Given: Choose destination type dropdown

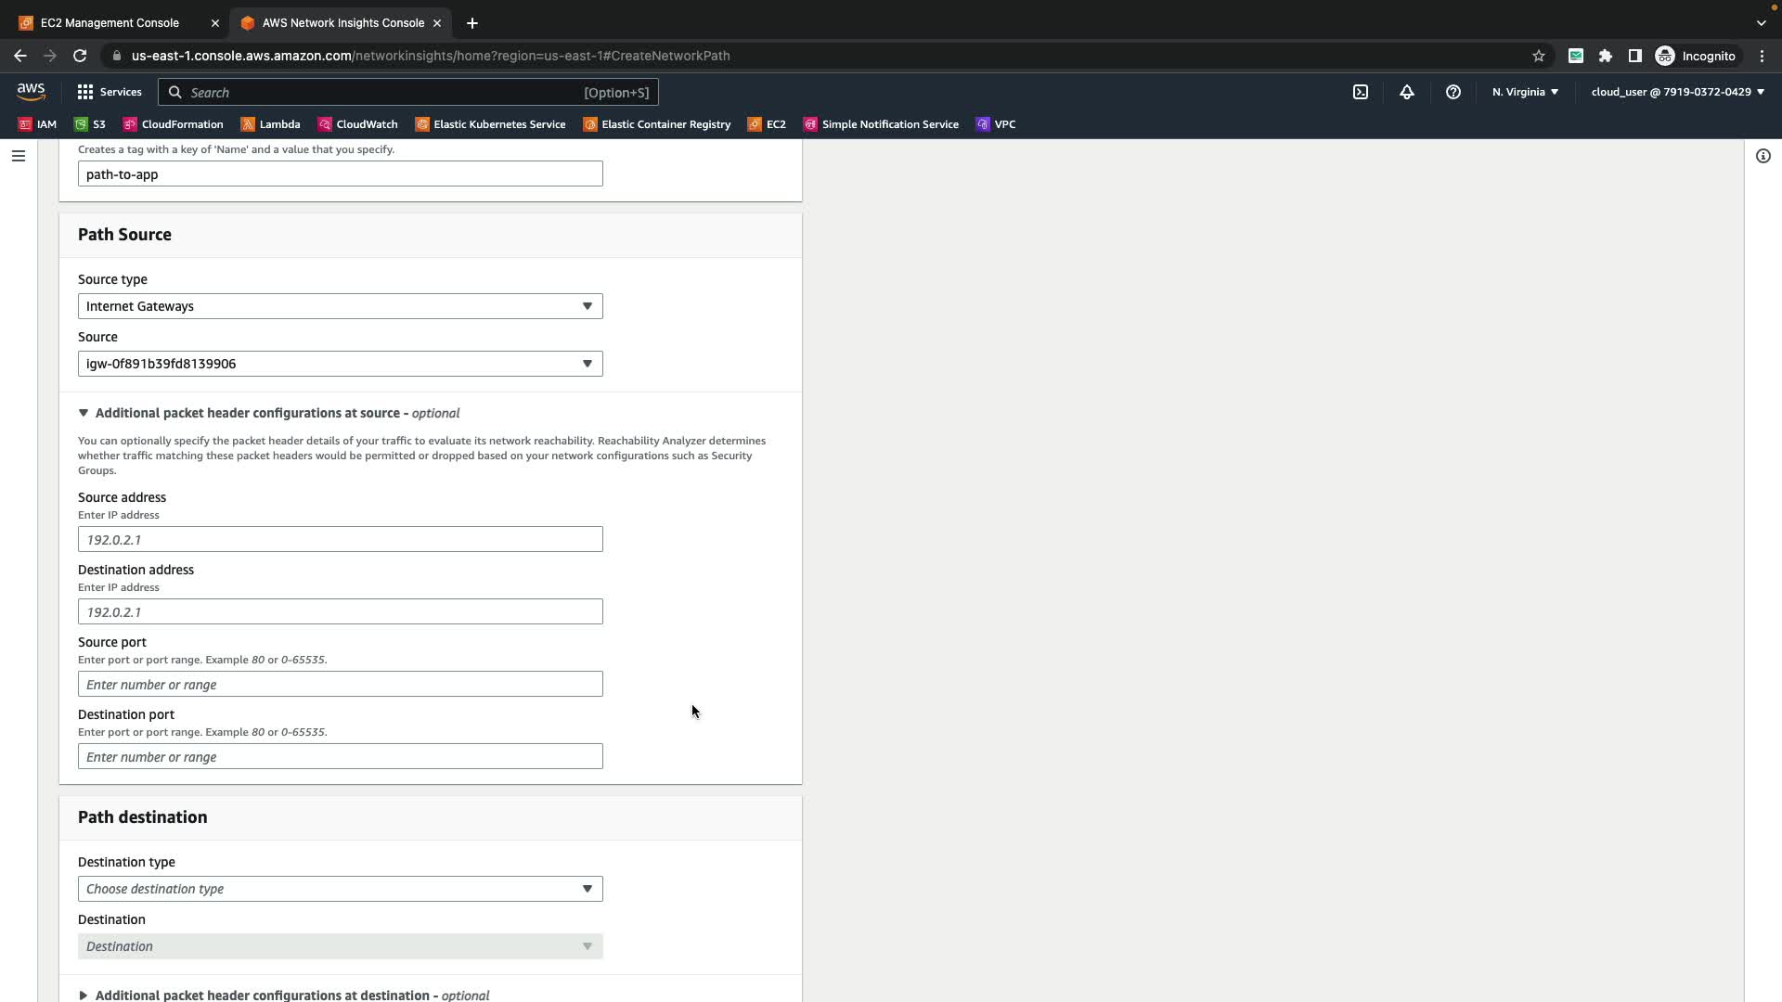Looking at the screenshot, I should pos(340,889).
